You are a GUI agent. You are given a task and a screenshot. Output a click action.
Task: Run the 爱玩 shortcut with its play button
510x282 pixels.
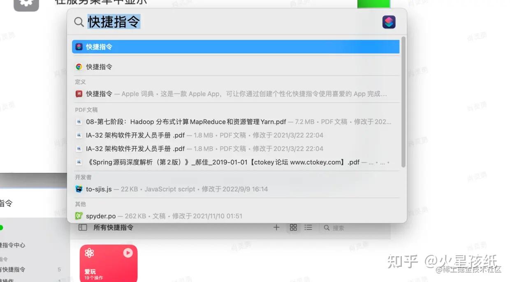point(128,253)
